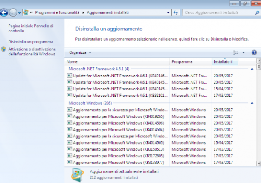Sort by the Nome column header
Viewport: 261px width, 183px height.
tap(117, 61)
